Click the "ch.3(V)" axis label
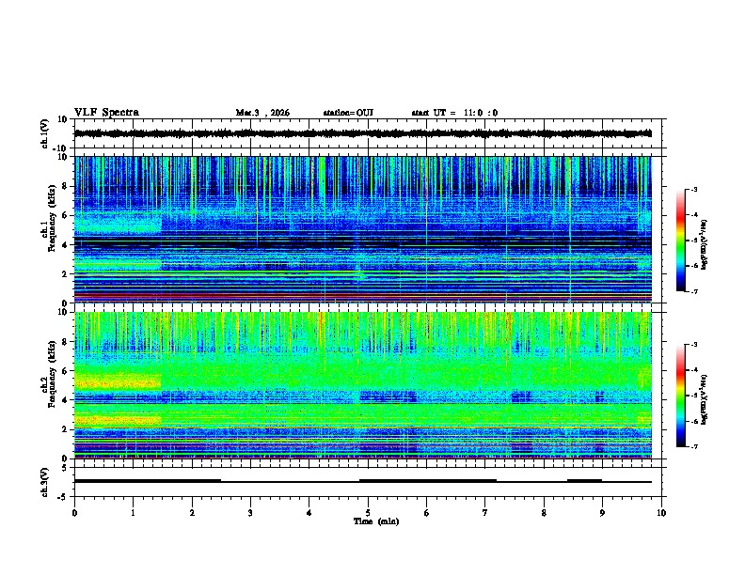The height and width of the screenshot is (575, 745). pyautogui.click(x=45, y=482)
